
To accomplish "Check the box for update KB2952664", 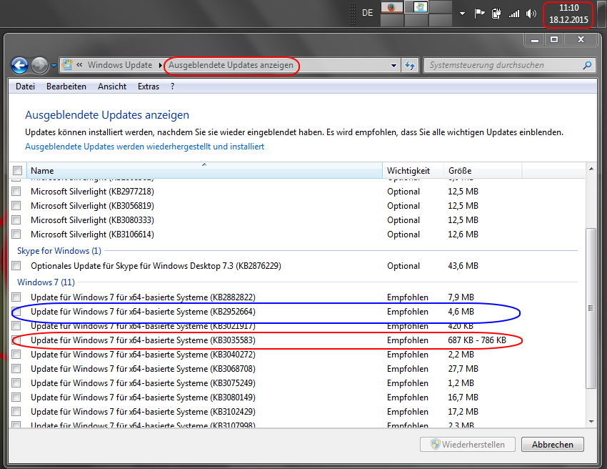I will (x=16, y=312).
